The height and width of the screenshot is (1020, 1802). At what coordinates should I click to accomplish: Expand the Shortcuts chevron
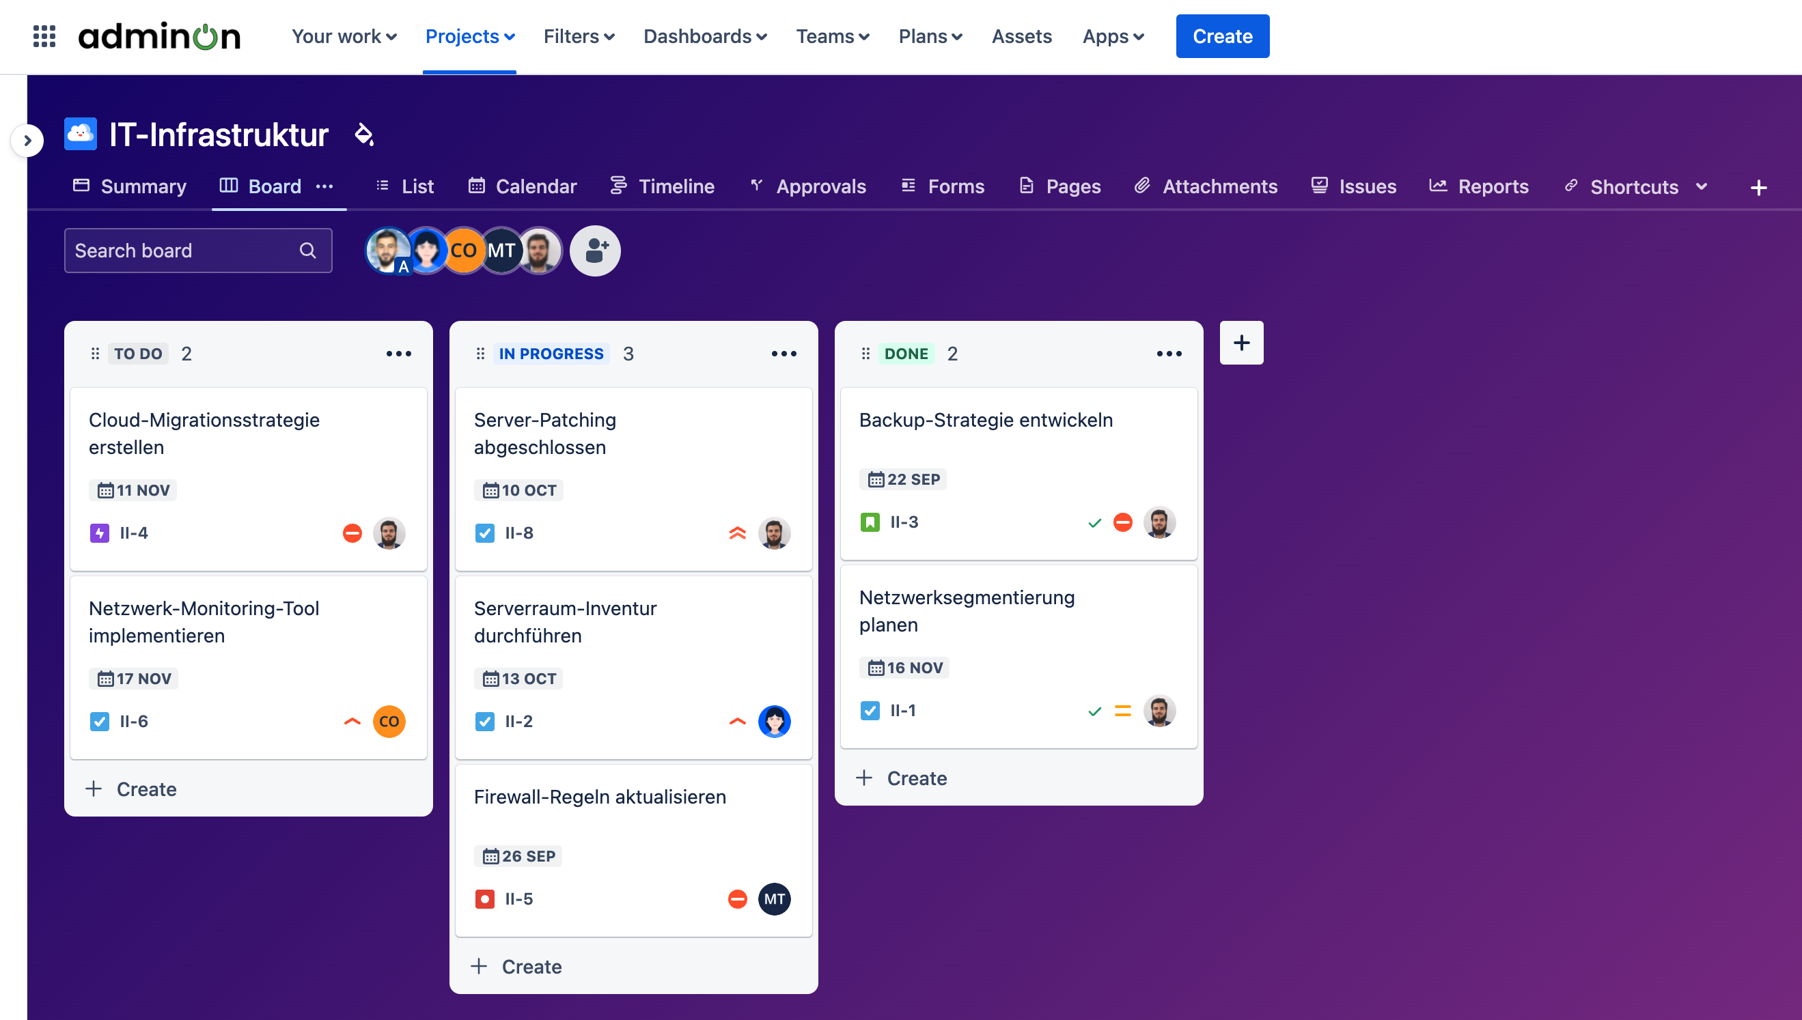pos(1703,186)
